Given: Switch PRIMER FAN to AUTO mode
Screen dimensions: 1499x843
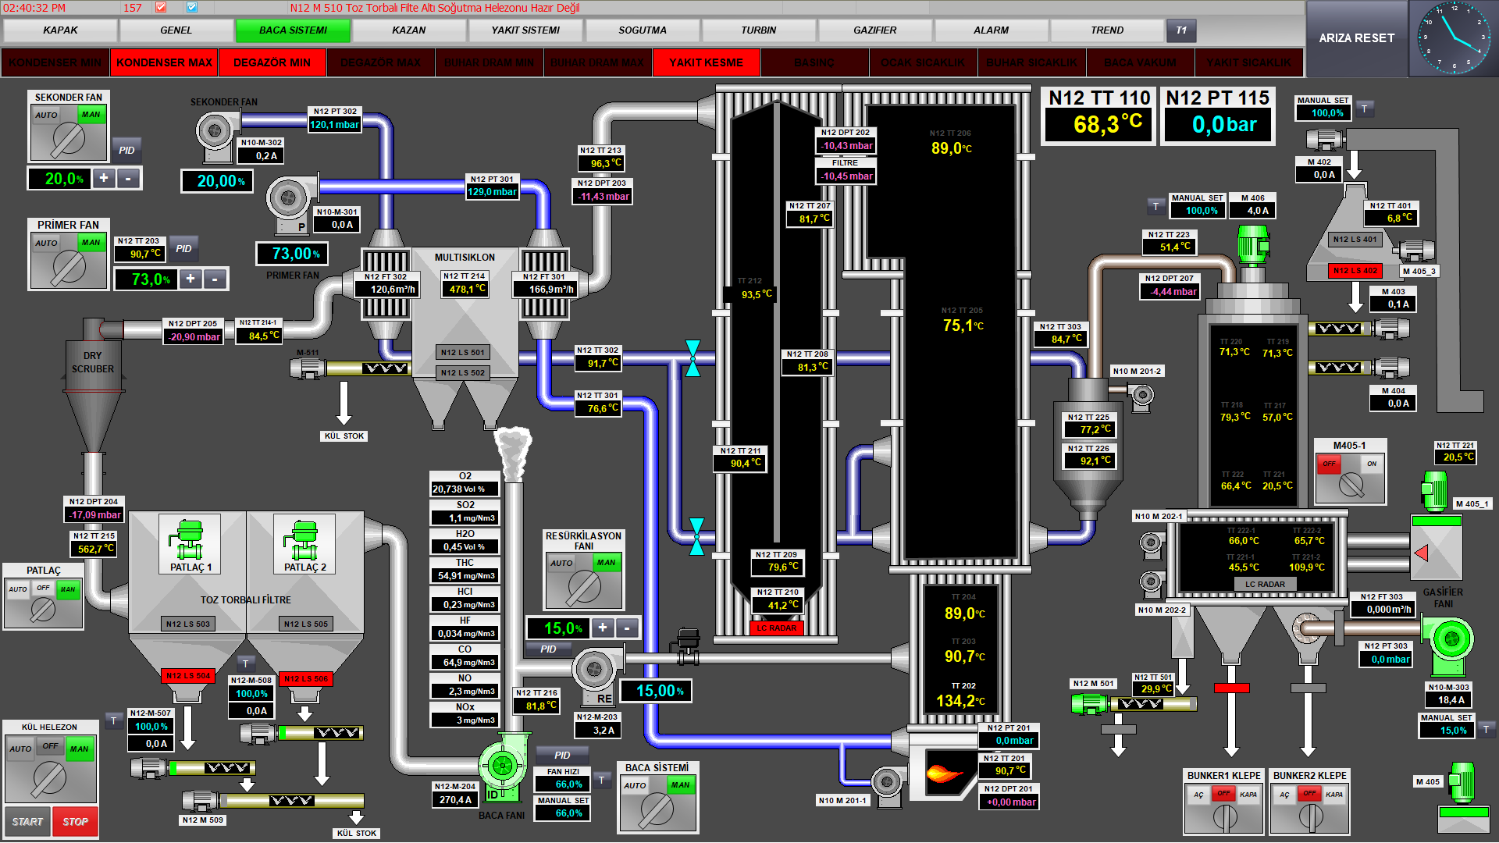Looking at the screenshot, I should tap(46, 243).
